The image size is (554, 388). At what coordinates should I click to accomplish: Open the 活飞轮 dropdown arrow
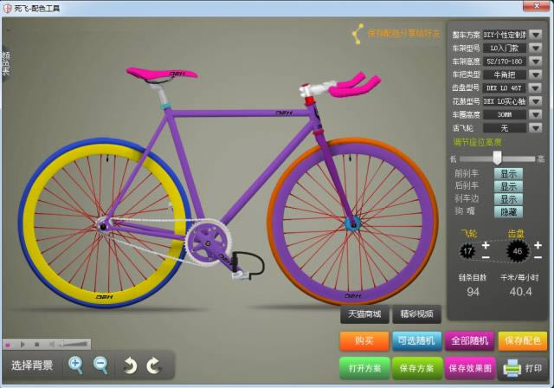point(536,128)
